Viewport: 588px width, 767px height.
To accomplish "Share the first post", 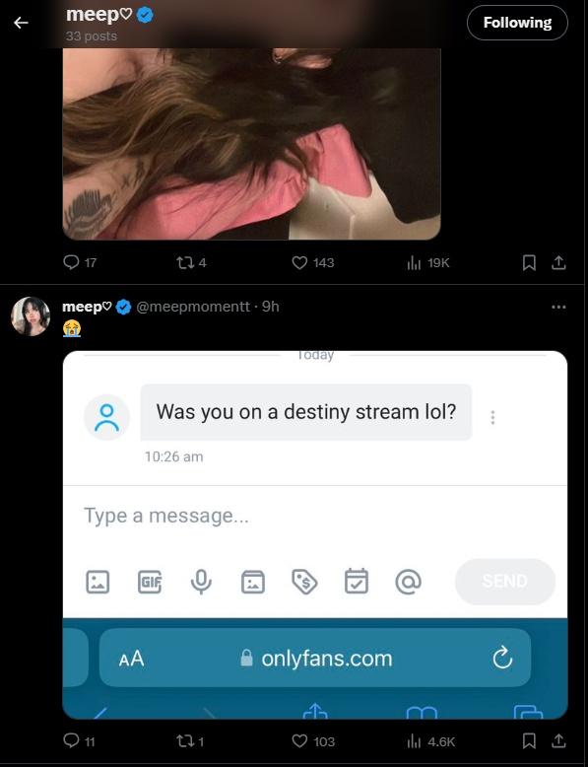I will coord(558,262).
